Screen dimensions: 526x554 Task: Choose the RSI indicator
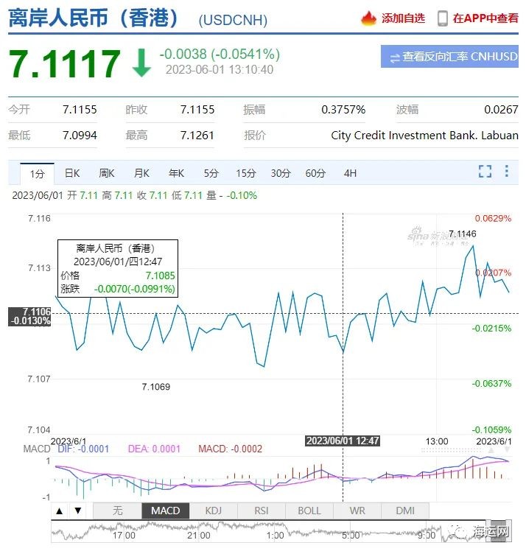[x=262, y=511]
